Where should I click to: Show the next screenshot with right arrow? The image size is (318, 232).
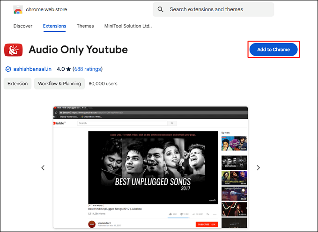coord(258,167)
